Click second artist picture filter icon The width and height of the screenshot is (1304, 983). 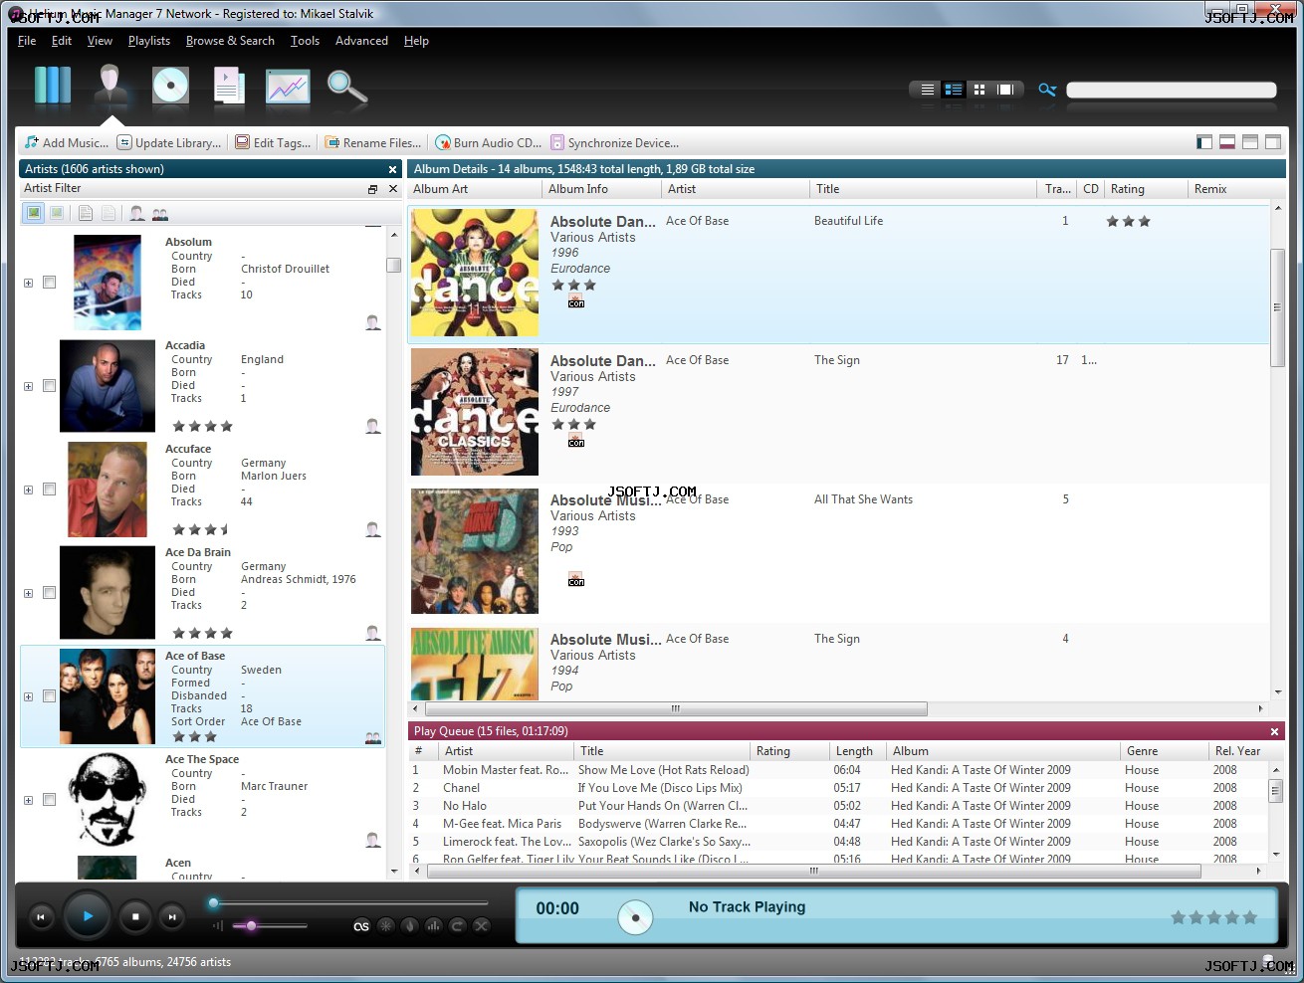[57, 213]
